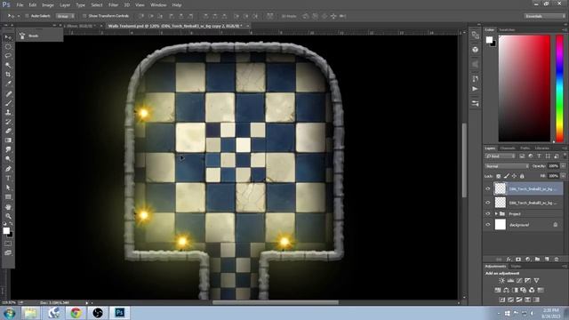Open the Filter menu
This screenshot has height=320, width=569.
pos(113,5)
